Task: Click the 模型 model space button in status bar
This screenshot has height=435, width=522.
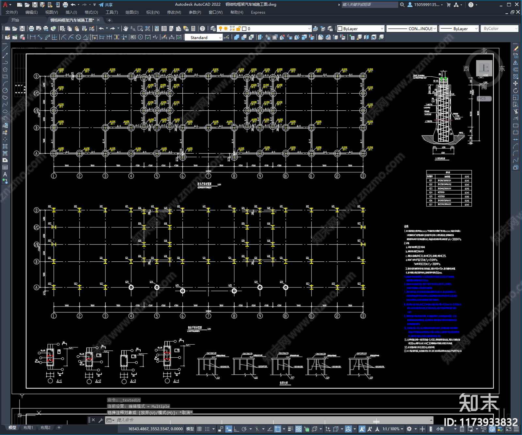Action: coord(190,429)
